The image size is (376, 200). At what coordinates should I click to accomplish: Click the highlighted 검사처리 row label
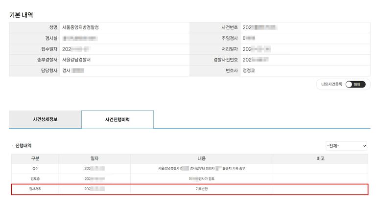click(x=35, y=189)
